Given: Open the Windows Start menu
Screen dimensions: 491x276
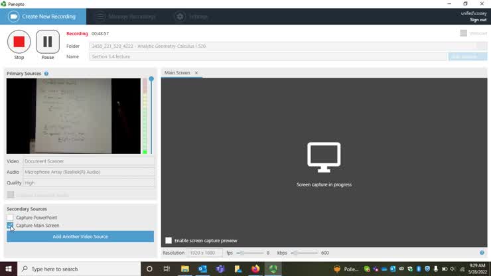Looking at the screenshot, I should click(9, 269).
